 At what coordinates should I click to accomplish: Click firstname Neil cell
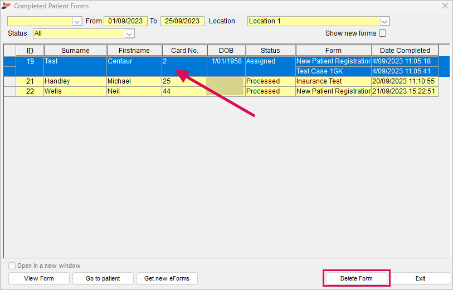coord(134,91)
